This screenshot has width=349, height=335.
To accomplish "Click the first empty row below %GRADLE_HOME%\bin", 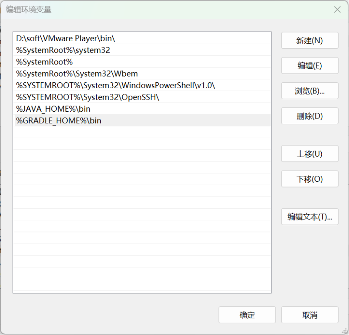I will pyautogui.click(x=142, y=132).
